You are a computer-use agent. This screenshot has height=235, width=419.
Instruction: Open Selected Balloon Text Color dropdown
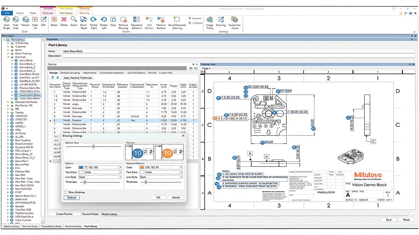click(x=181, y=172)
